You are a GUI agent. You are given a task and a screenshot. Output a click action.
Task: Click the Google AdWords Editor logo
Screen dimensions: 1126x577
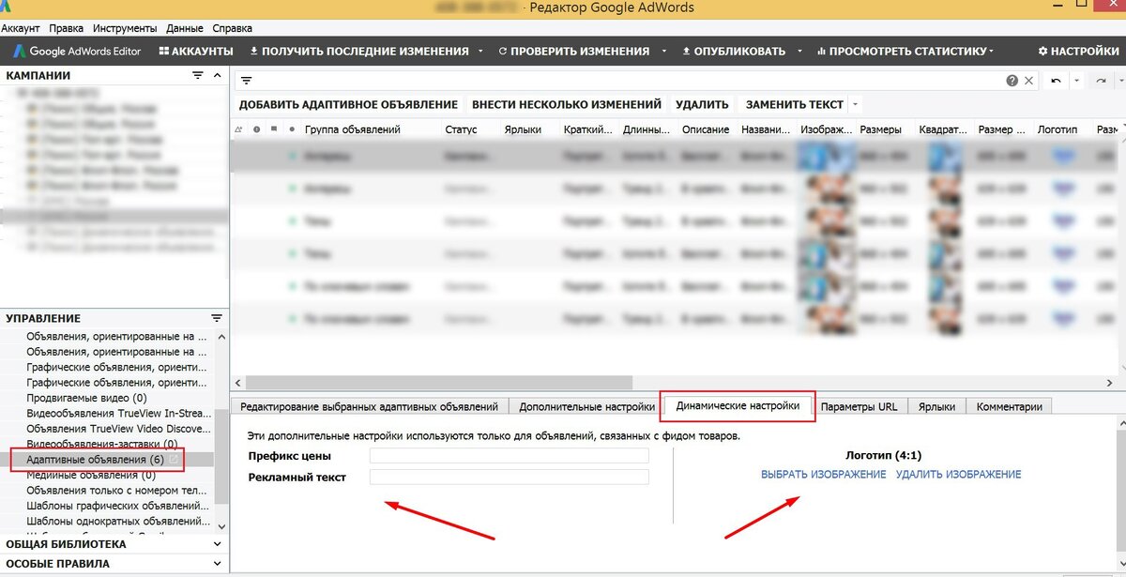pyautogui.click(x=76, y=51)
